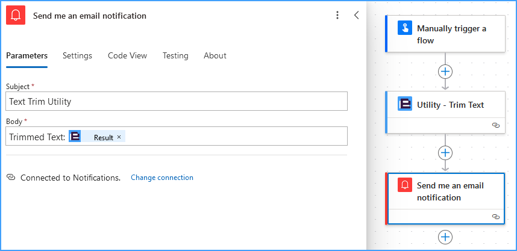Click the connection link icon on Trim Text card
Screen dimensions: 517x251
click(x=496, y=125)
